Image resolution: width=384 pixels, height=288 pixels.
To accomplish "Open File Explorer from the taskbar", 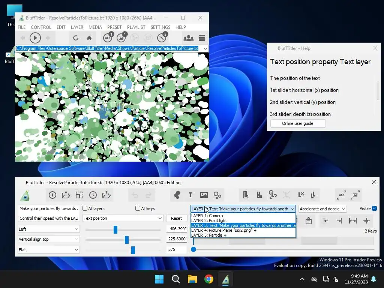I will tap(192, 279).
